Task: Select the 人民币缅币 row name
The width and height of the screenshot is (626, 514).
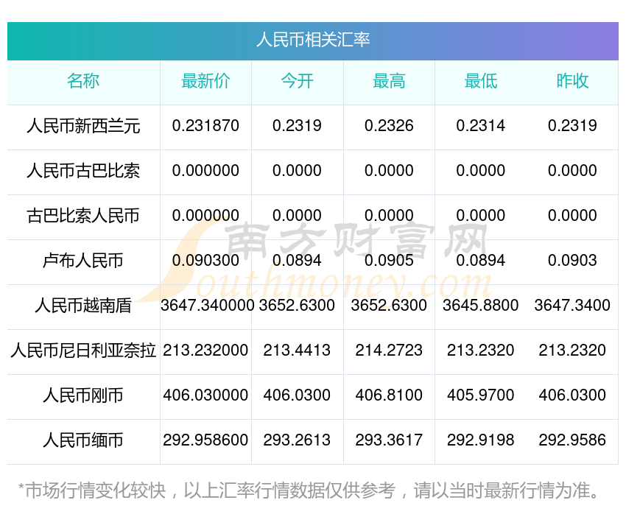Action: tap(83, 440)
